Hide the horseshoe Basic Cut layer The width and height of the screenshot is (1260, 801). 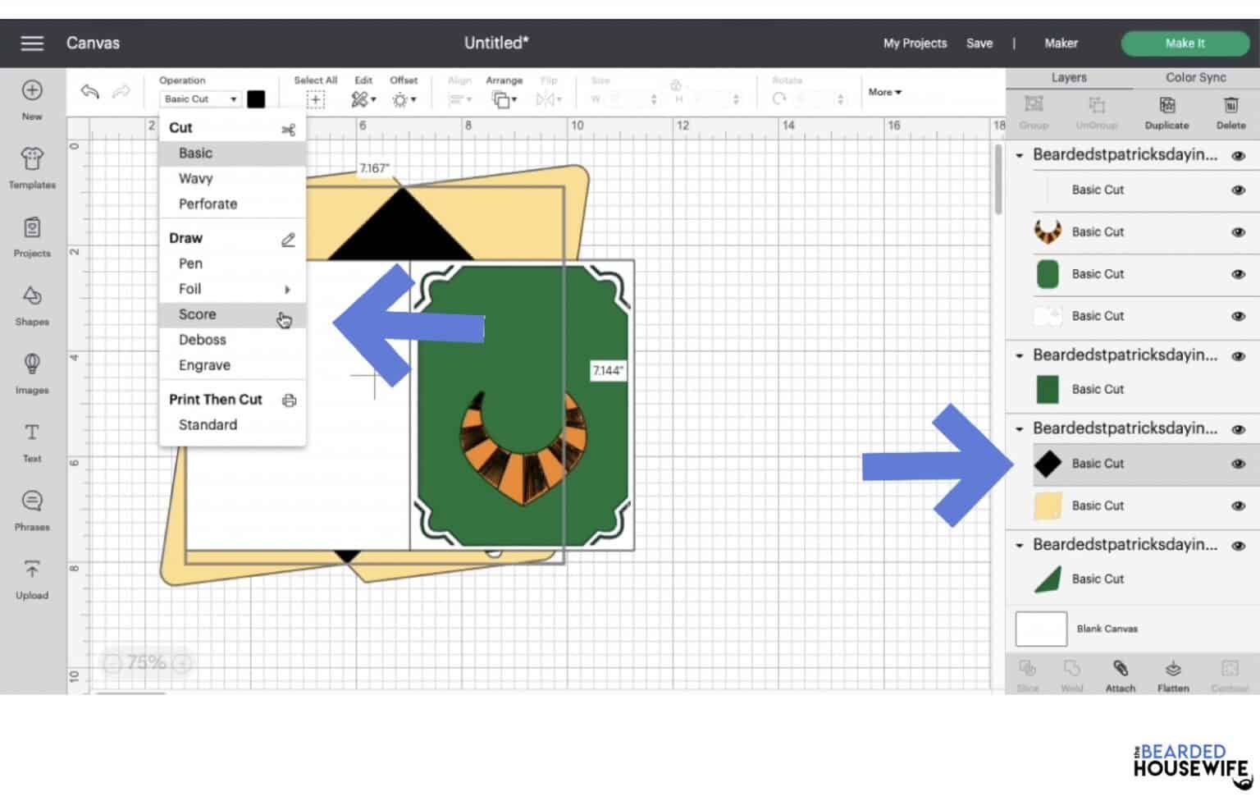click(1239, 231)
